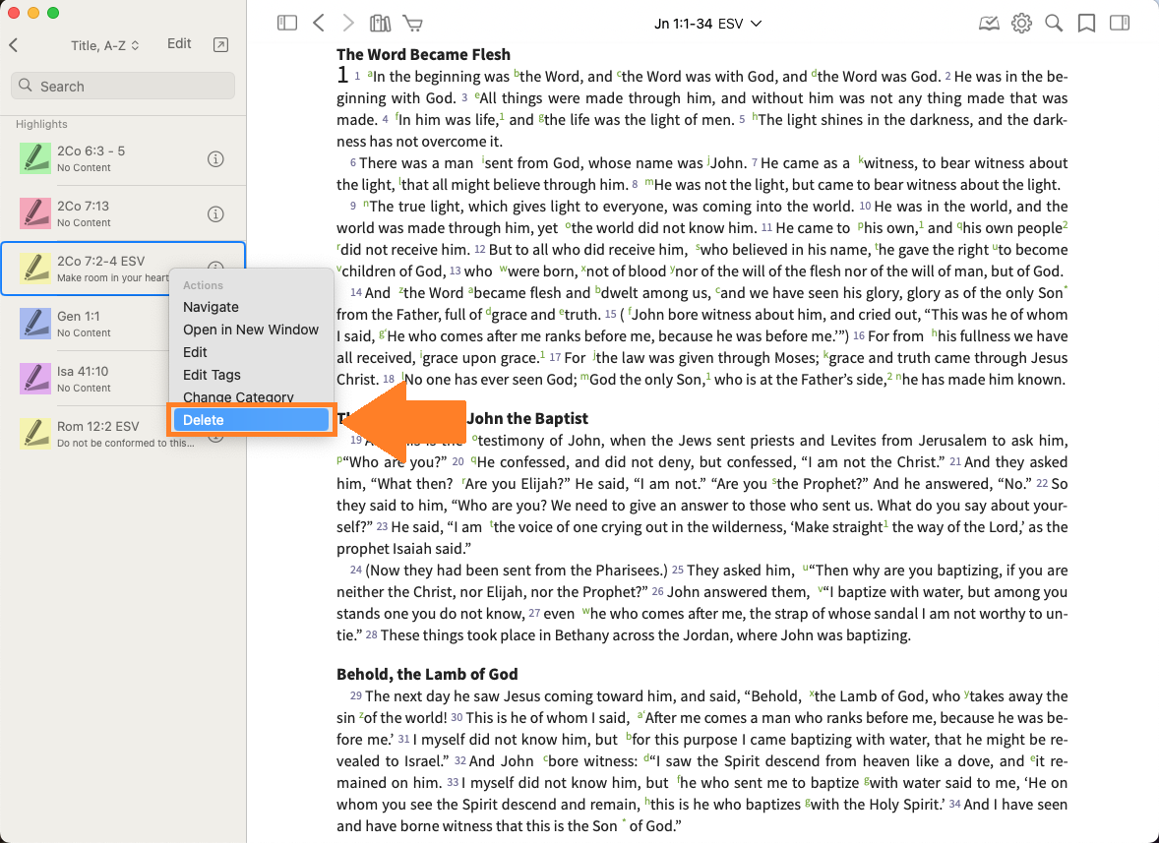Select Open in New Window menu item
Image resolution: width=1159 pixels, height=843 pixels.
(251, 330)
